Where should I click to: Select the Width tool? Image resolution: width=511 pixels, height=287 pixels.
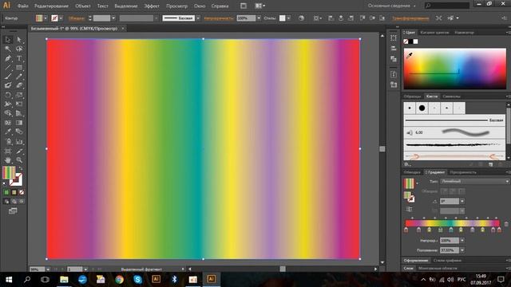pyautogui.click(x=8, y=104)
